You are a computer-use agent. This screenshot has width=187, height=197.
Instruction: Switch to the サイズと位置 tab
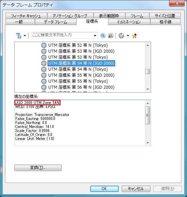165,16
